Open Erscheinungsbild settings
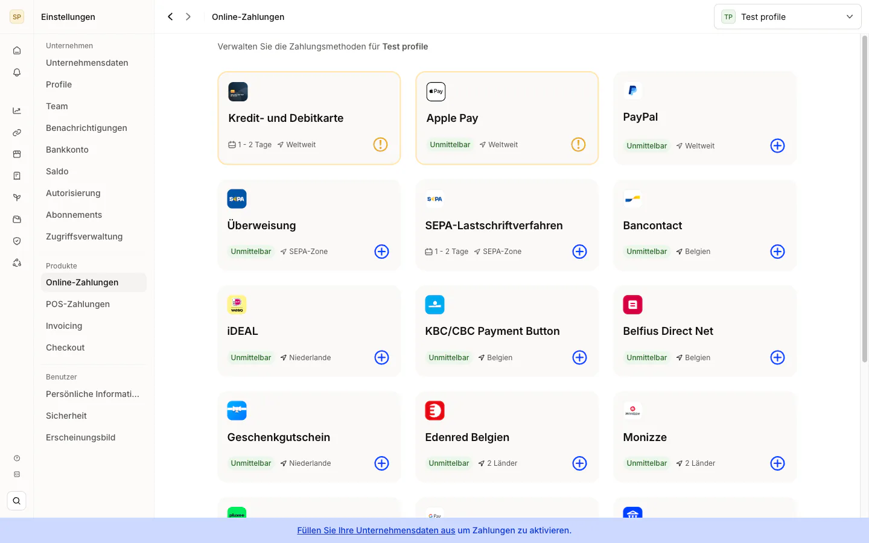The height and width of the screenshot is (543, 869). [94, 437]
